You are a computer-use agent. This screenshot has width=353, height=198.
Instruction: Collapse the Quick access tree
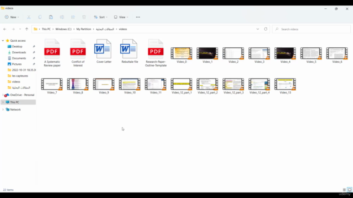tap(3, 41)
